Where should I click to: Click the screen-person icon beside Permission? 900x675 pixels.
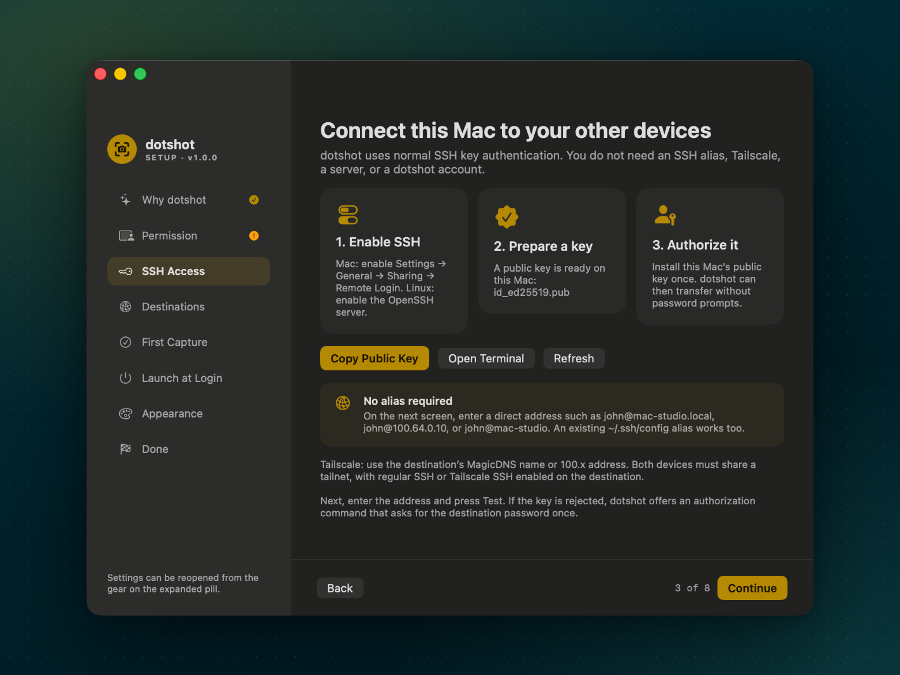pyautogui.click(x=126, y=235)
